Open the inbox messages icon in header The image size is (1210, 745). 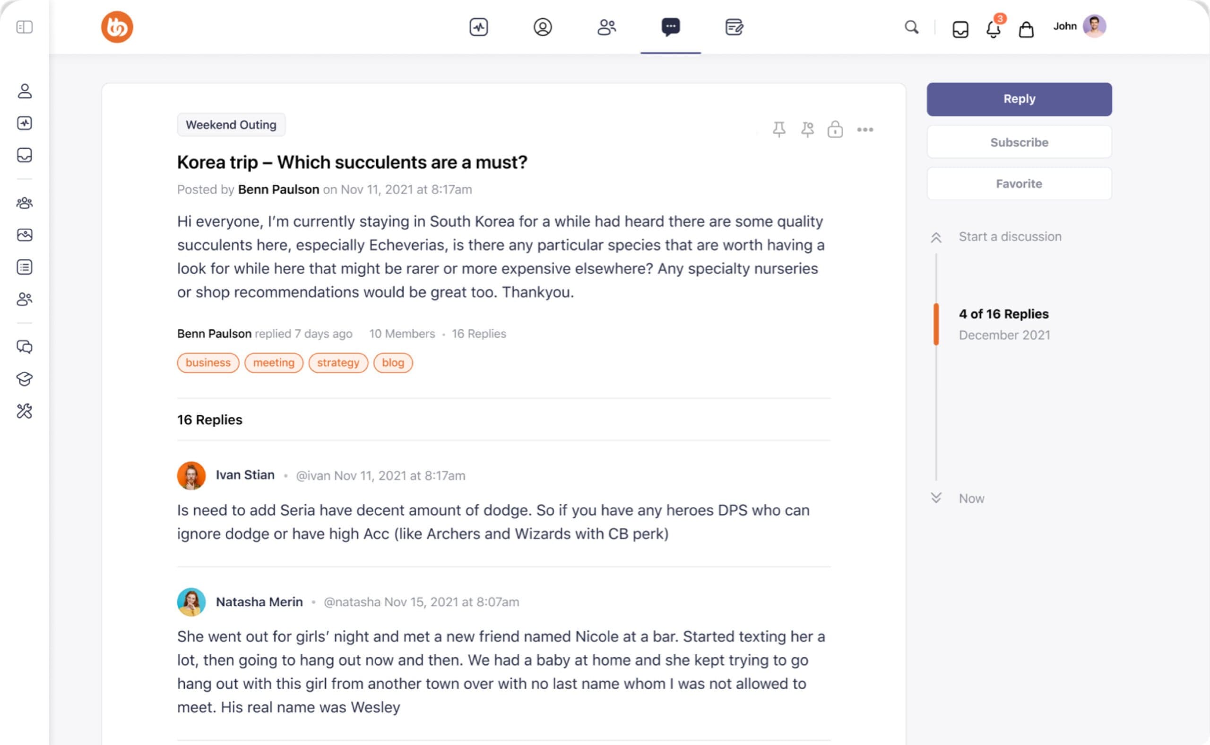click(960, 29)
